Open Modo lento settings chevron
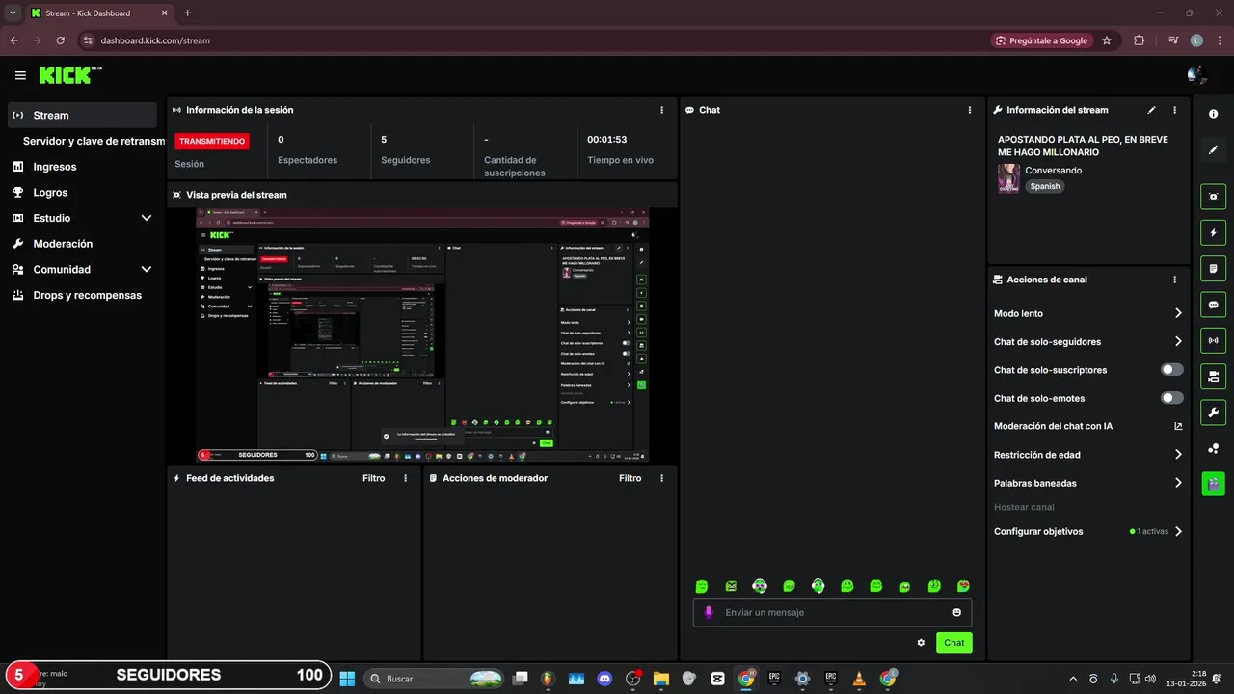This screenshot has width=1234, height=694. click(x=1178, y=313)
